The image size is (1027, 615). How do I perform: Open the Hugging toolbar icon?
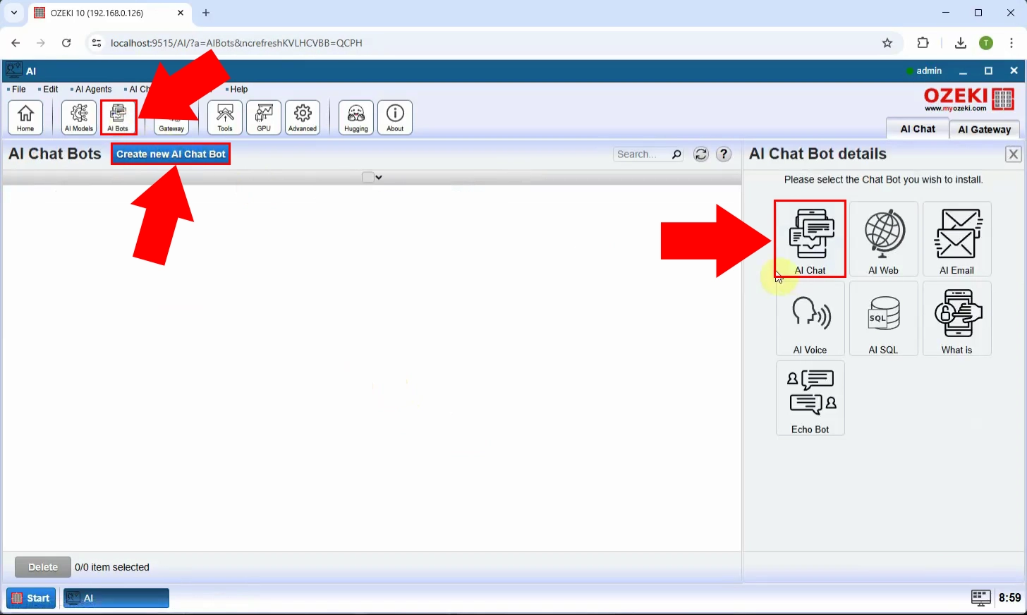click(356, 117)
